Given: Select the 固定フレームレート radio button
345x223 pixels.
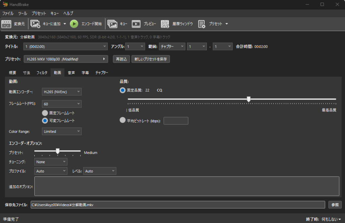Looking at the screenshot, I should (x=45, y=113).
